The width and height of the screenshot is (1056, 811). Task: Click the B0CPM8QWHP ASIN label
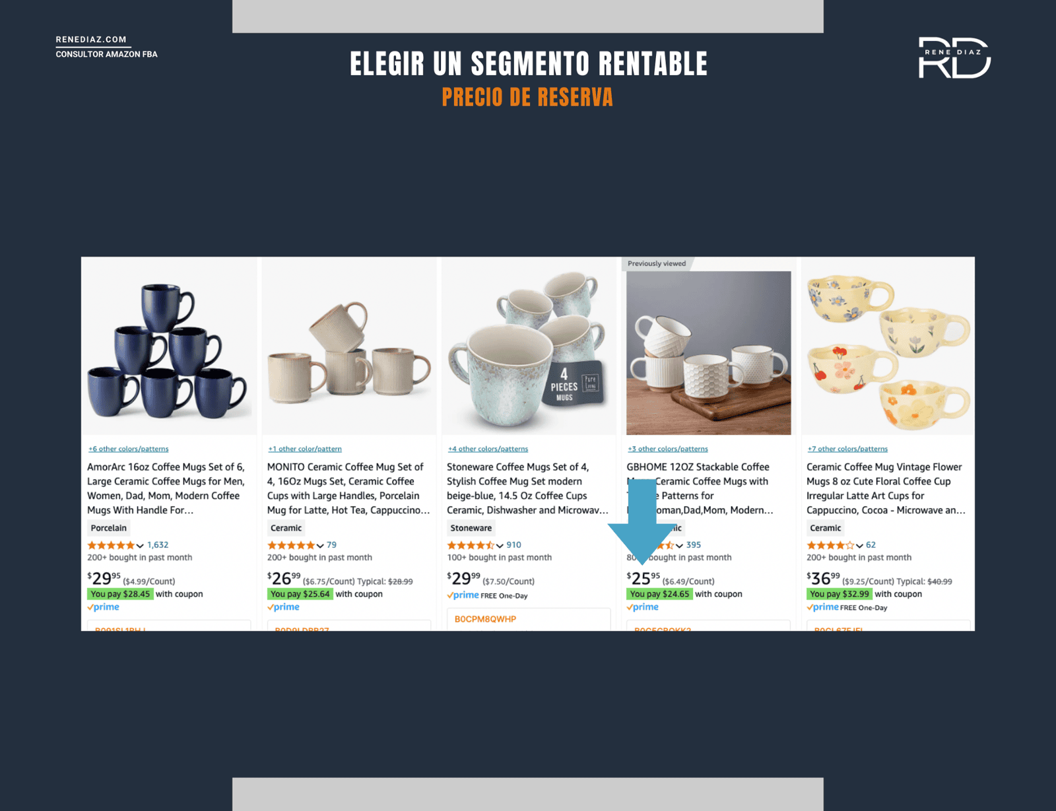pyautogui.click(x=485, y=619)
